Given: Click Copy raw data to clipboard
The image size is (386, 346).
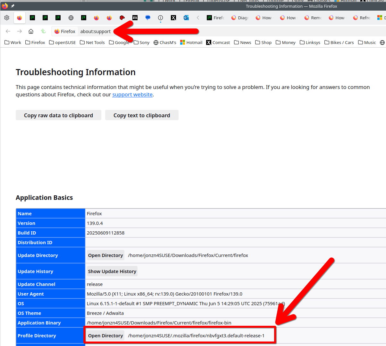Looking at the screenshot, I should (58, 115).
